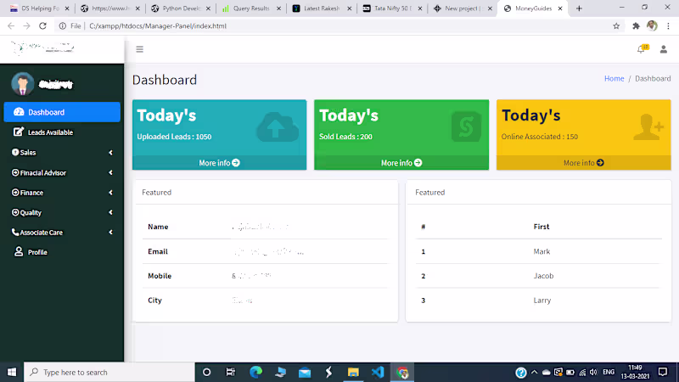Open Microsoft Edge from the taskbar

tap(256, 372)
